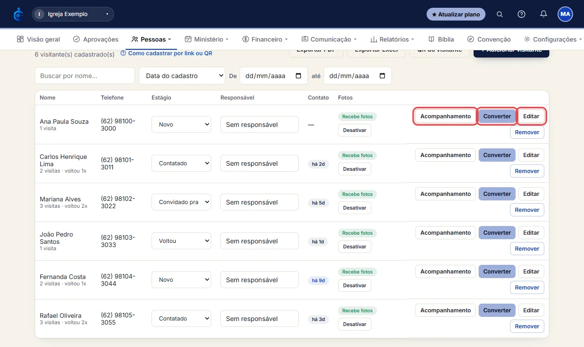This screenshot has width=584, height=347.
Task: Click the Recebe fotos badge for Mariana Alves
Action: pyautogui.click(x=357, y=194)
